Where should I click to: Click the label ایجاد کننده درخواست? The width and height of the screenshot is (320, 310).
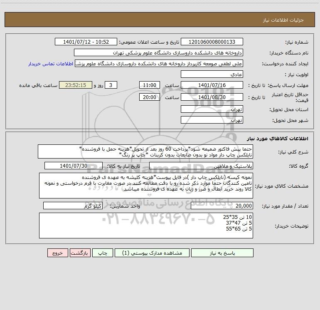285,64
